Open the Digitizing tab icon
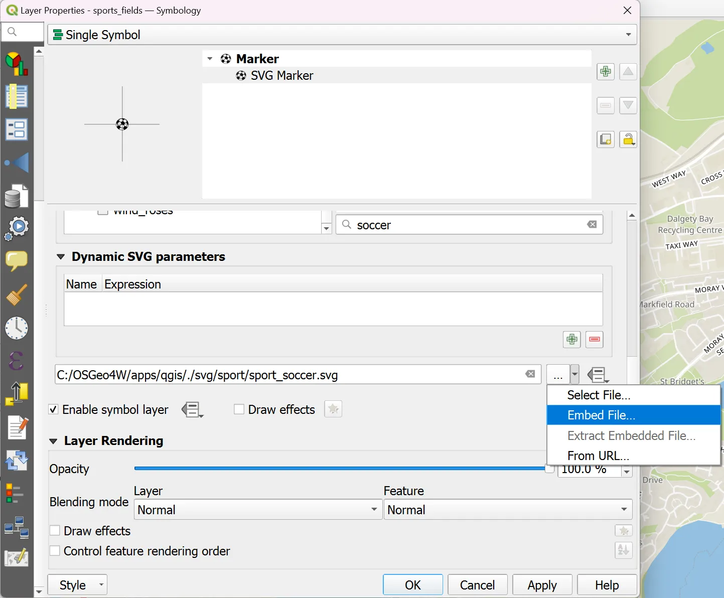This screenshot has width=724, height=598. [x=17, y=558]
